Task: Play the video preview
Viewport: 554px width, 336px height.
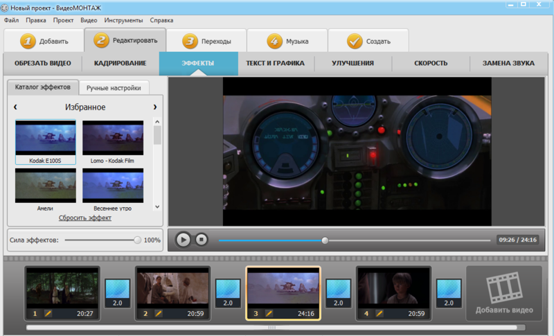Action: pyautogui.click(x=183, y=240)
